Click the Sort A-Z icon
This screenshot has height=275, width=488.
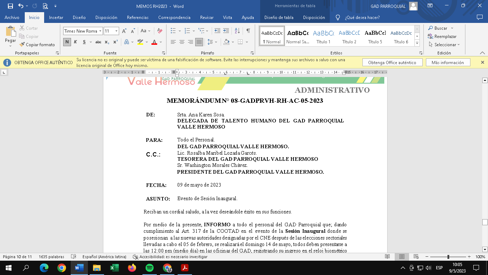point(237,31)
